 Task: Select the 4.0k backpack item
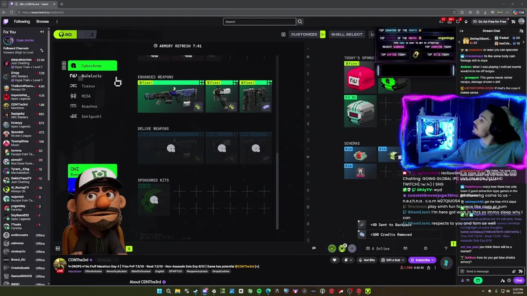pos(360,111)
